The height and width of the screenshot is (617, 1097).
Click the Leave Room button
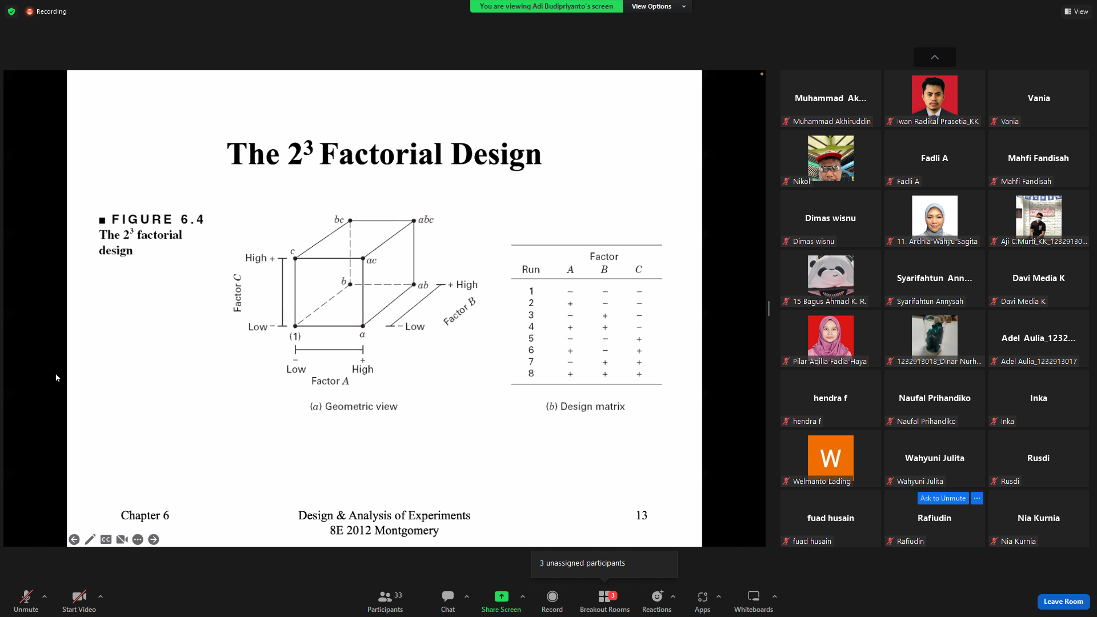point(1063,602)
